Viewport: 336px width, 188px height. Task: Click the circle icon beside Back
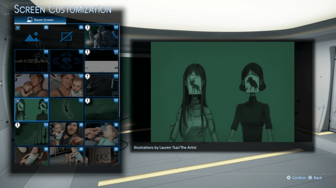coord(310,177)
